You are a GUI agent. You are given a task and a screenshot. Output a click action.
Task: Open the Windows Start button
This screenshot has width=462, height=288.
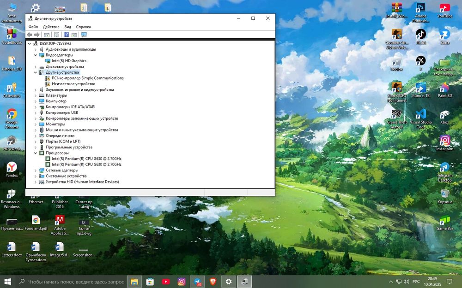[8, 282]
